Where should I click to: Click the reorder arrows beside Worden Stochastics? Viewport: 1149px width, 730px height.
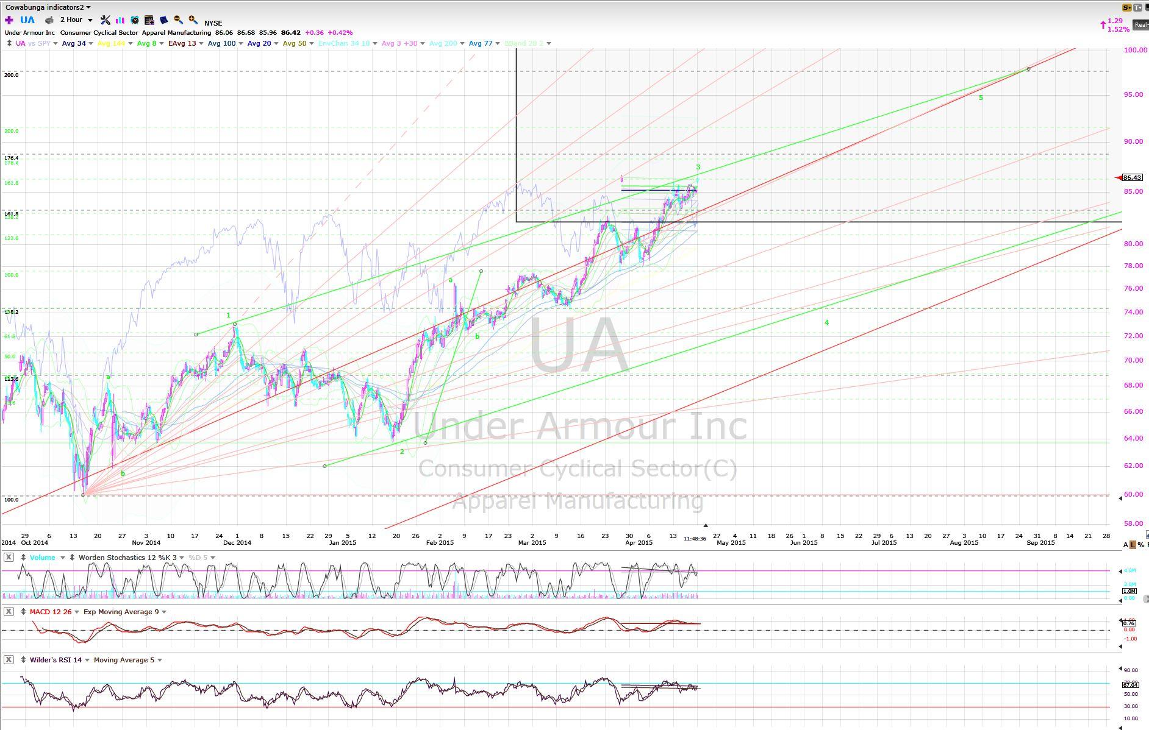(x=73, y=558)
